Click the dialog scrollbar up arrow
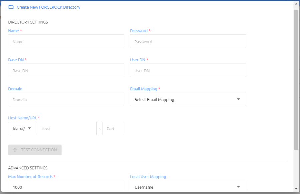300x194 pixels. click(296, 4)
